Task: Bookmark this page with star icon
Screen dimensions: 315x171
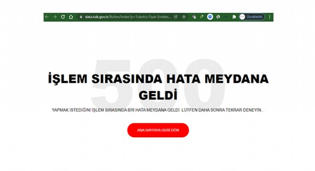Action: [x=184, y=17]
